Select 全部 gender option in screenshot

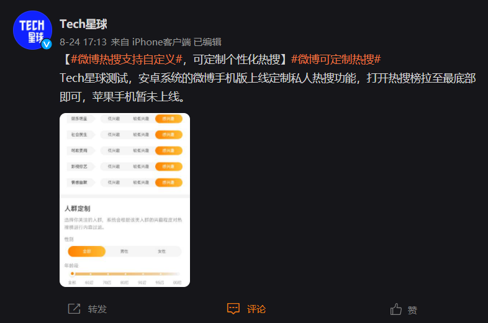click(87, 252)
